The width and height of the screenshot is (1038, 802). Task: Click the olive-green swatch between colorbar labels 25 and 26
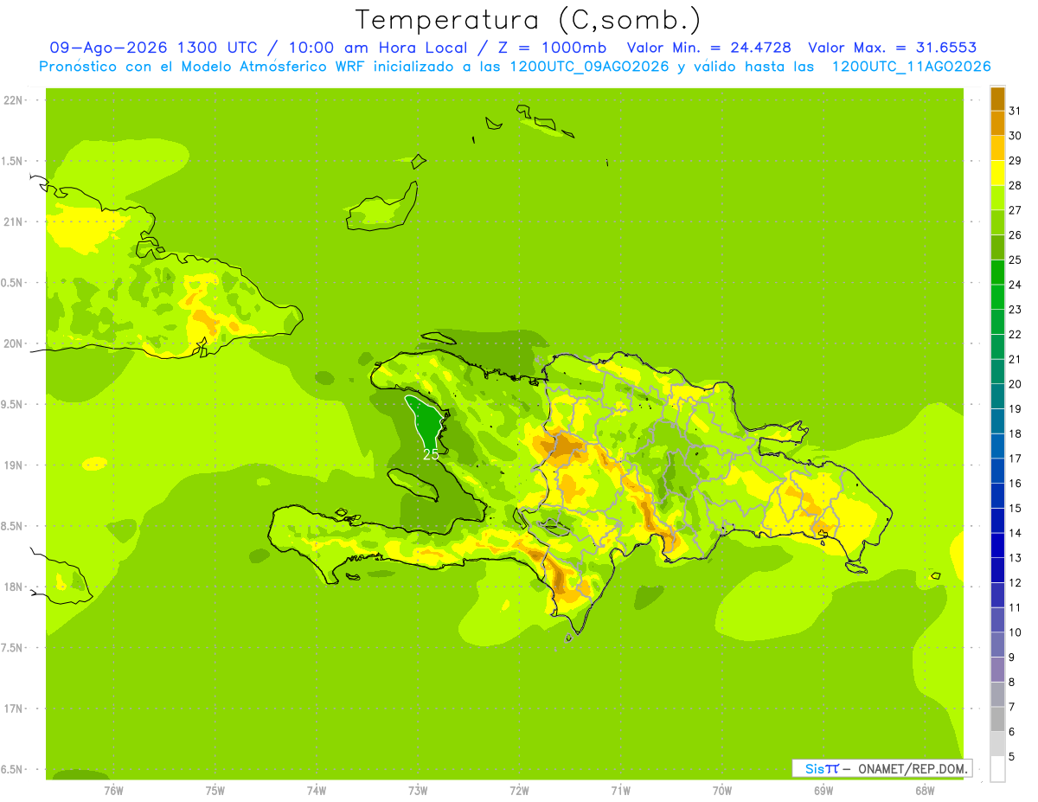coord(998,247)
